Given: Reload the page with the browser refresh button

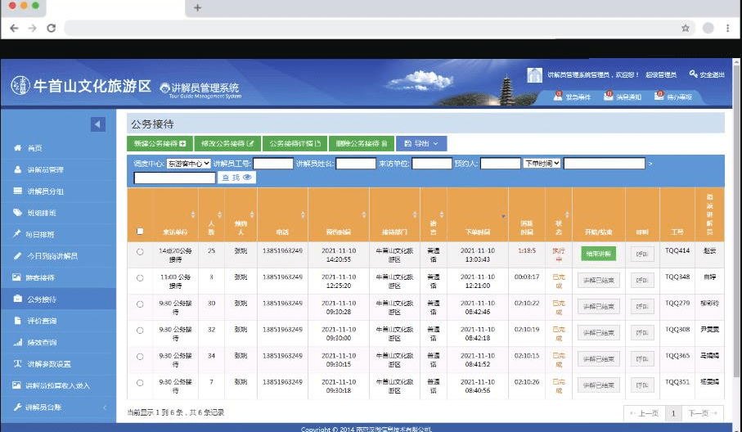Looking at the screenshot, I should tap(51, 28).
